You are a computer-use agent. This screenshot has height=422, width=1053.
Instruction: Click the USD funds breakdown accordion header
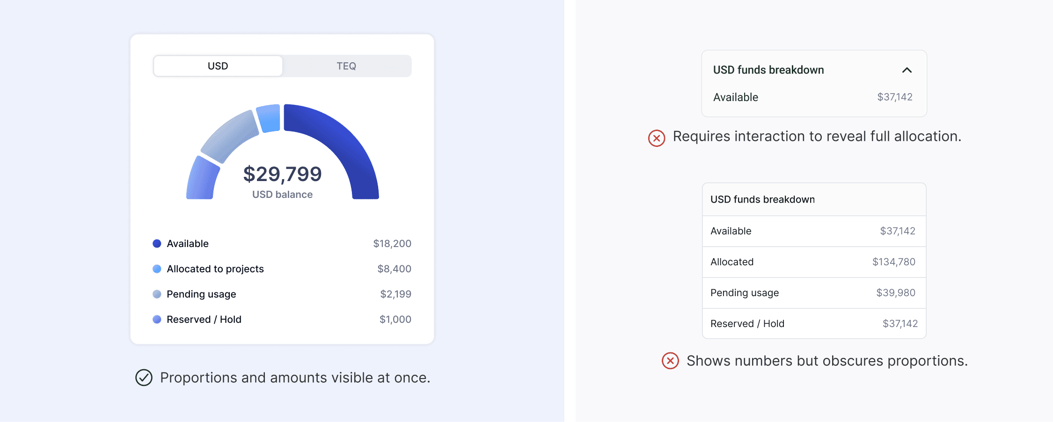point(814,70)
